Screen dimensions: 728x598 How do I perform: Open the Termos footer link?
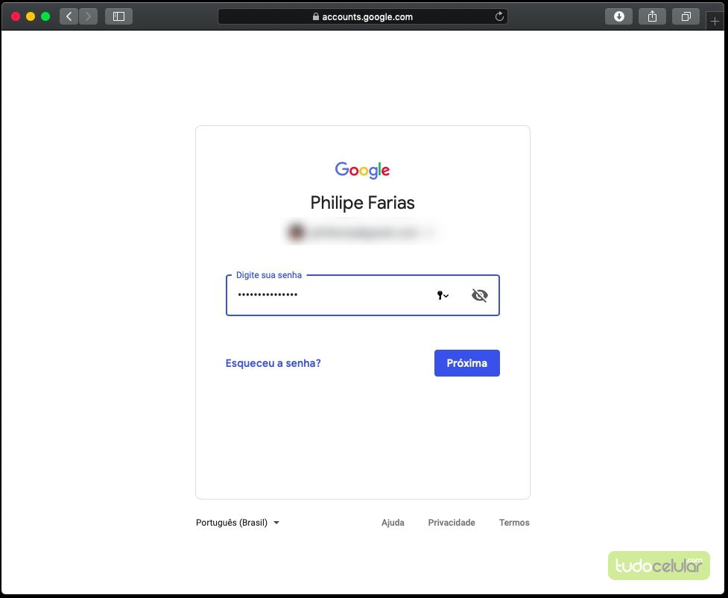click(x=514, y=523)
